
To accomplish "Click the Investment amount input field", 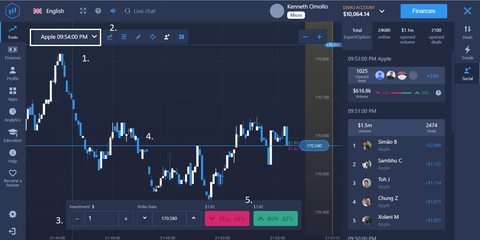I will point(101,218).
